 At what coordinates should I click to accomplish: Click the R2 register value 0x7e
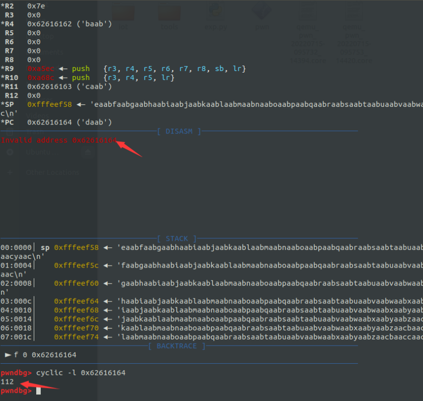point(36,6)
